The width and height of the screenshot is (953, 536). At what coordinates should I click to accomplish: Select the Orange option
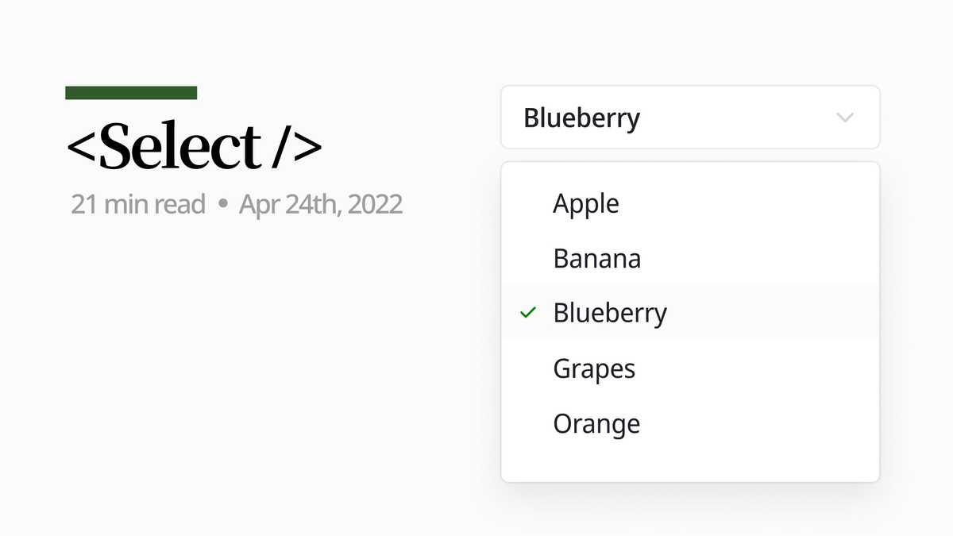coord(596,423)
